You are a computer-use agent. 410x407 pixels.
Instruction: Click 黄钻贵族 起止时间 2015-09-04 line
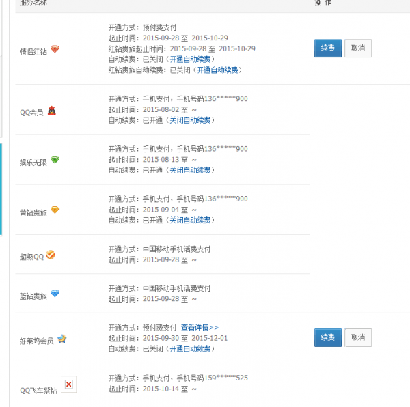[x=152, y=210]
